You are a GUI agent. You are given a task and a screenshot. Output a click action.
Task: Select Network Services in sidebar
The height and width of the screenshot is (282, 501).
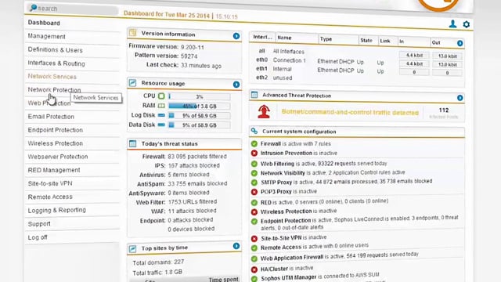pos(52,77)
